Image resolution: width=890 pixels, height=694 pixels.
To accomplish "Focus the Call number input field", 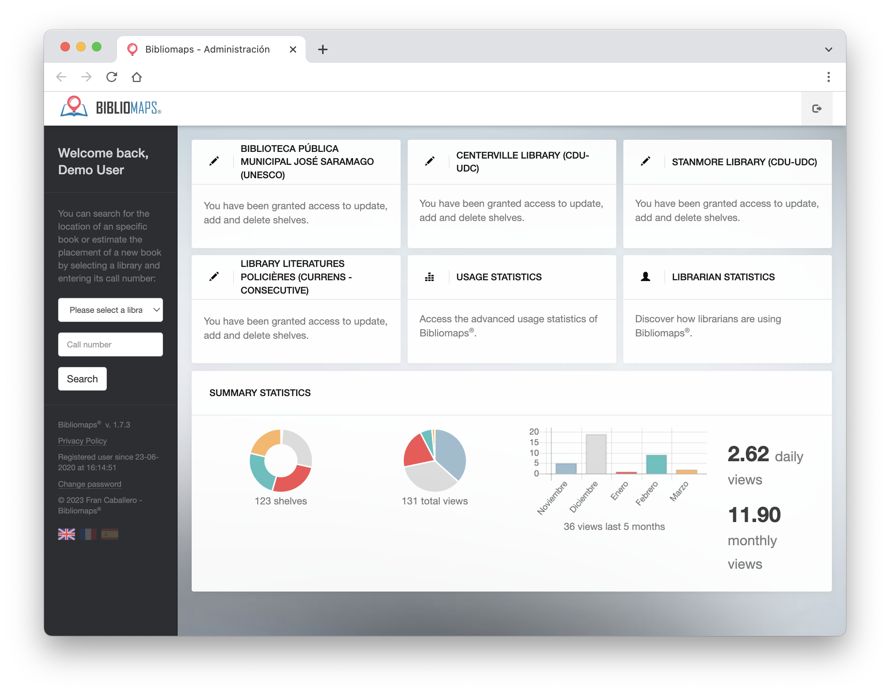I will coord(110,345).
